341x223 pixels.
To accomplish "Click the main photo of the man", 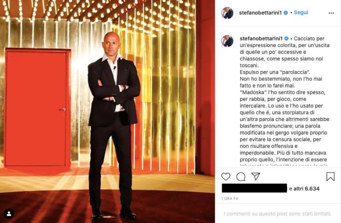I will tap(107, 111).
